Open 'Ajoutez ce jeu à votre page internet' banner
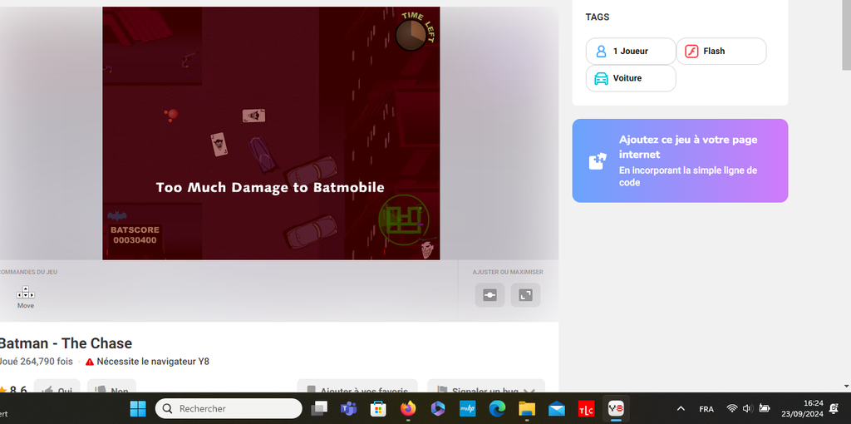The width and height of the screenshot is (851, 424). pyautogui.click(x=680, y=160)
